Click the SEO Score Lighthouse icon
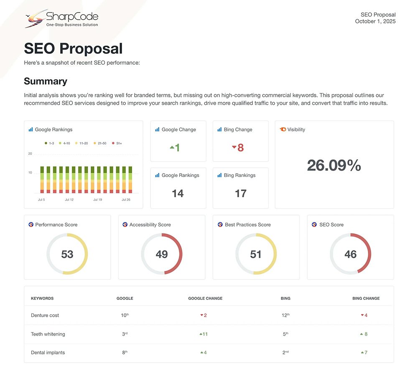The width and height of the screenshot is (418, 374). point(314,225)
